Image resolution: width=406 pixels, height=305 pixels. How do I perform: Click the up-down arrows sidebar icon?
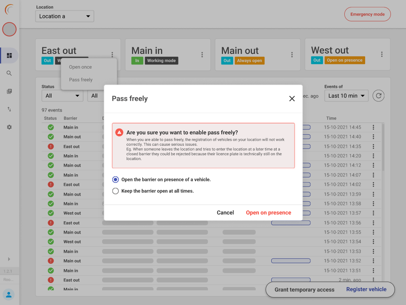(x=9, y=109)
